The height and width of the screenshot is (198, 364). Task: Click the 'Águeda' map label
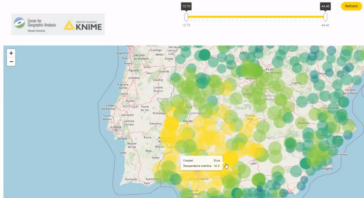(x=134, y=70)
